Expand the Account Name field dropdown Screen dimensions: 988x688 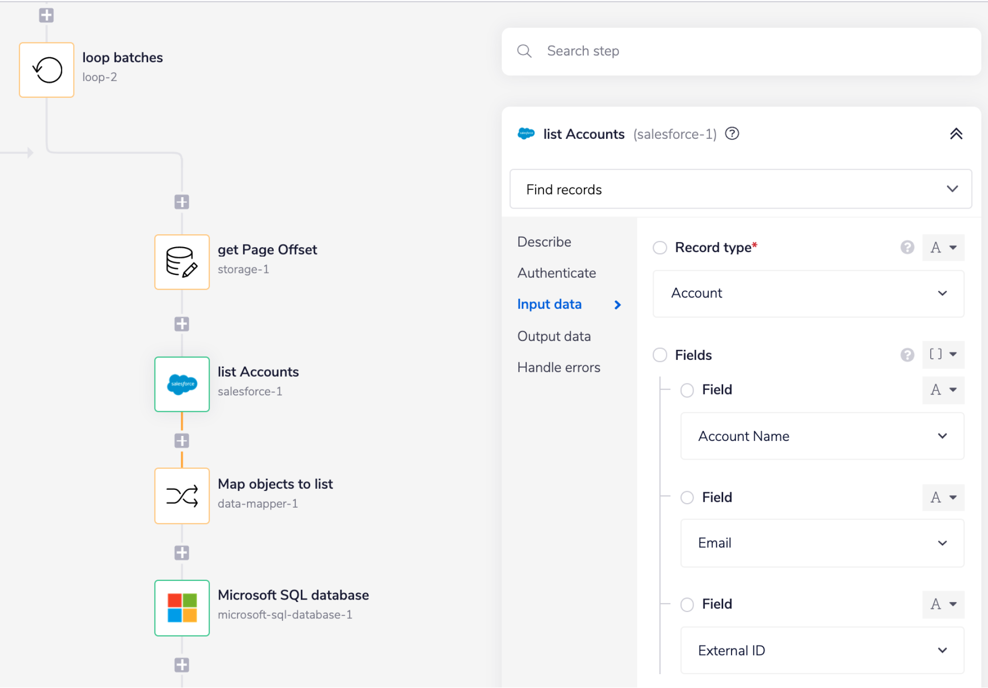(822, 436)
